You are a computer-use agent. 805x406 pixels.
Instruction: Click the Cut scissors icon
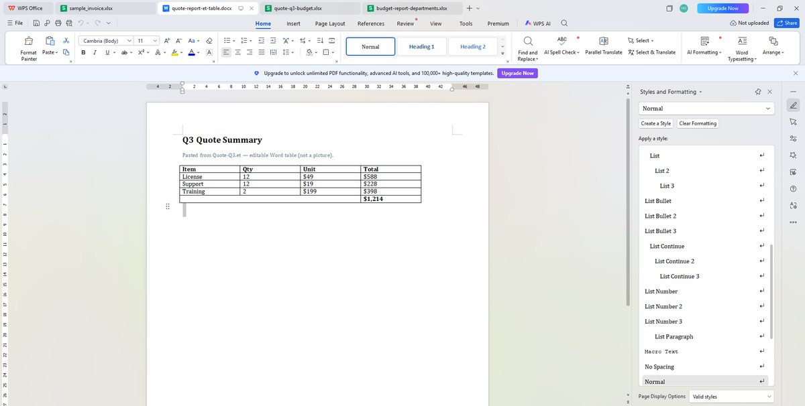point(66,40)
